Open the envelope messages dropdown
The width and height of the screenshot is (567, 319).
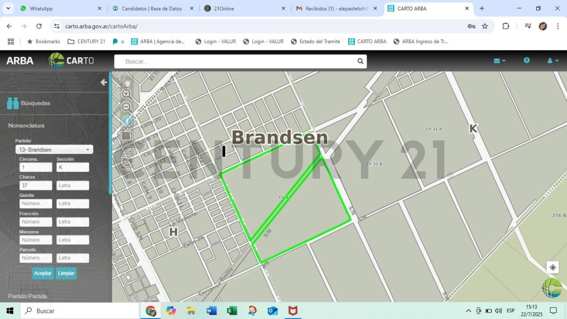[499, 61]
